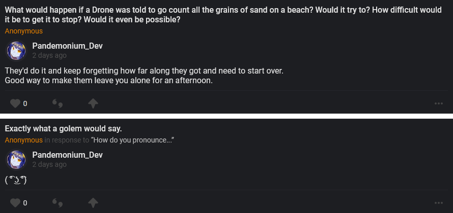Open Pandemonium_Dev avatar on golem answer
The image size is (453, 213).
[16, 159]
